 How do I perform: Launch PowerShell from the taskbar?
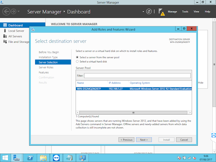(x=30, y=158)
